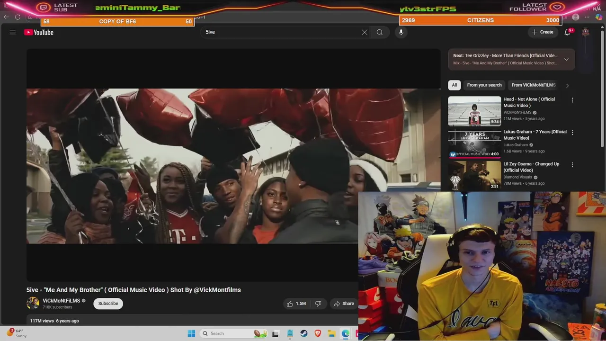Click the video title 5ive - "Me And My Brother"
This screenshot has width=606, height=341.
coord(134,290)
